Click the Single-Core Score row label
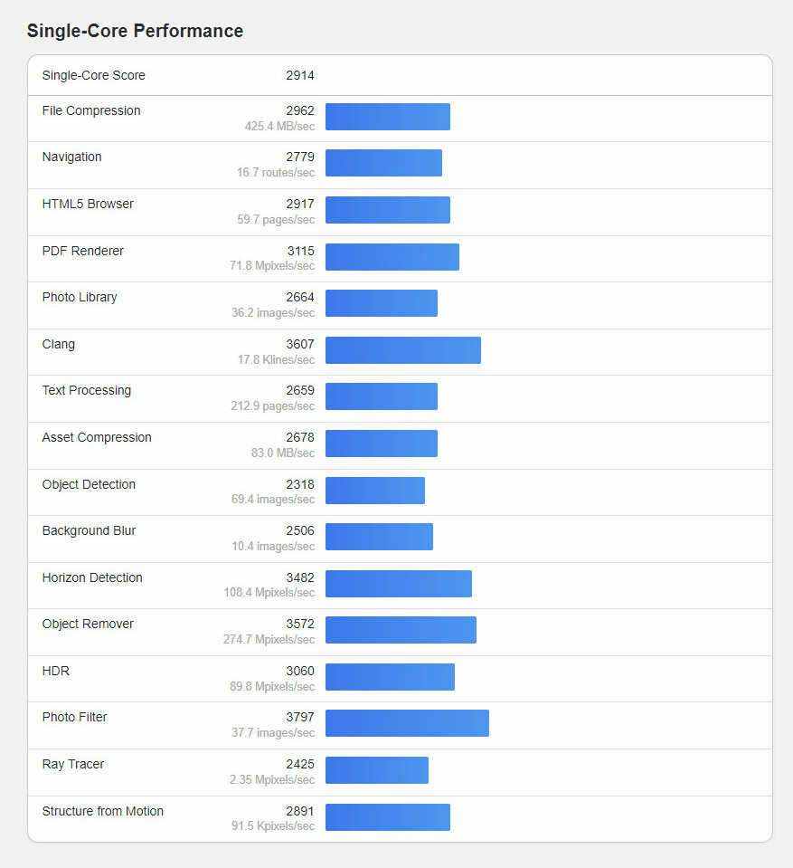 (93, 75)
